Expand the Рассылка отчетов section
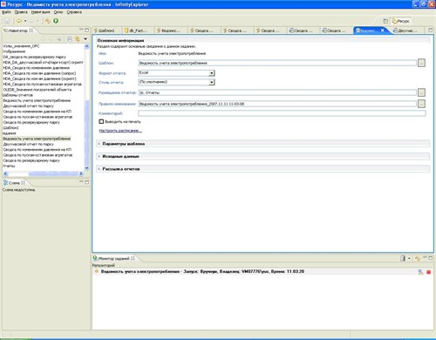436x340 pixels. pyautogui.click(x=99, y=169)
